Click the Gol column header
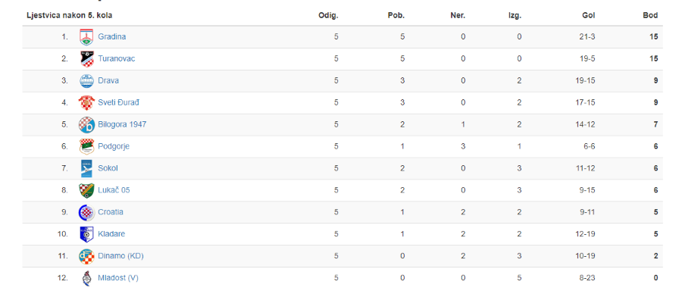The image size is (682, 294). coord(589,16)
